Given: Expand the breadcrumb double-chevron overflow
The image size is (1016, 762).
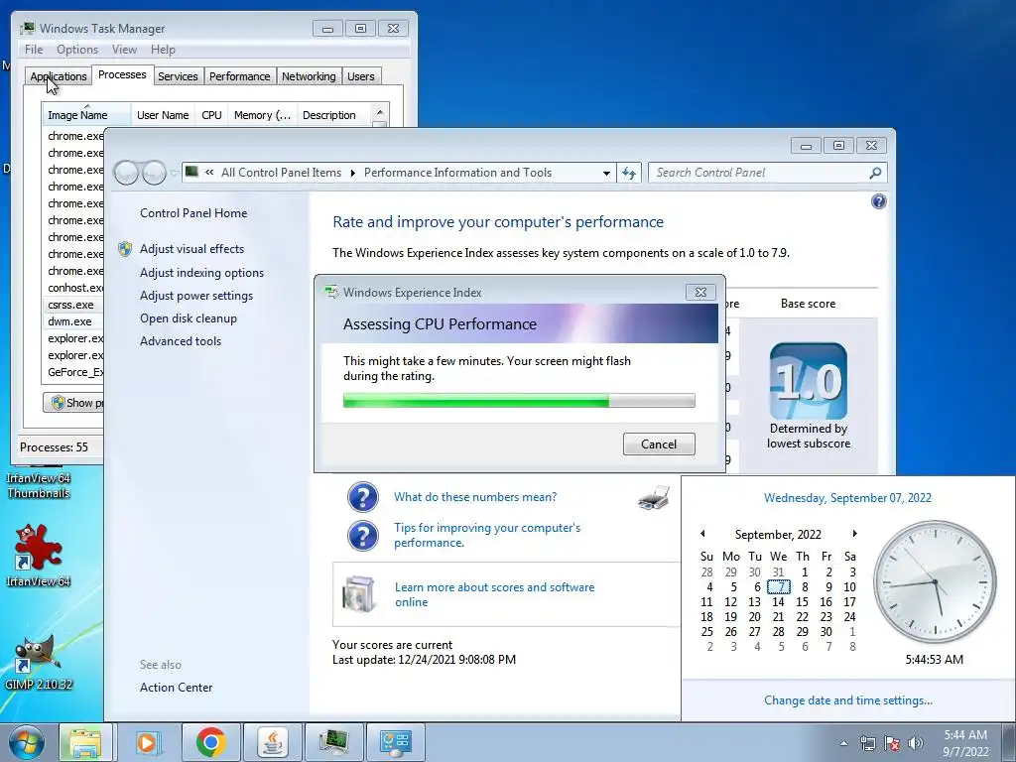Looking at the screenshot, I should (x=209, y=173).
